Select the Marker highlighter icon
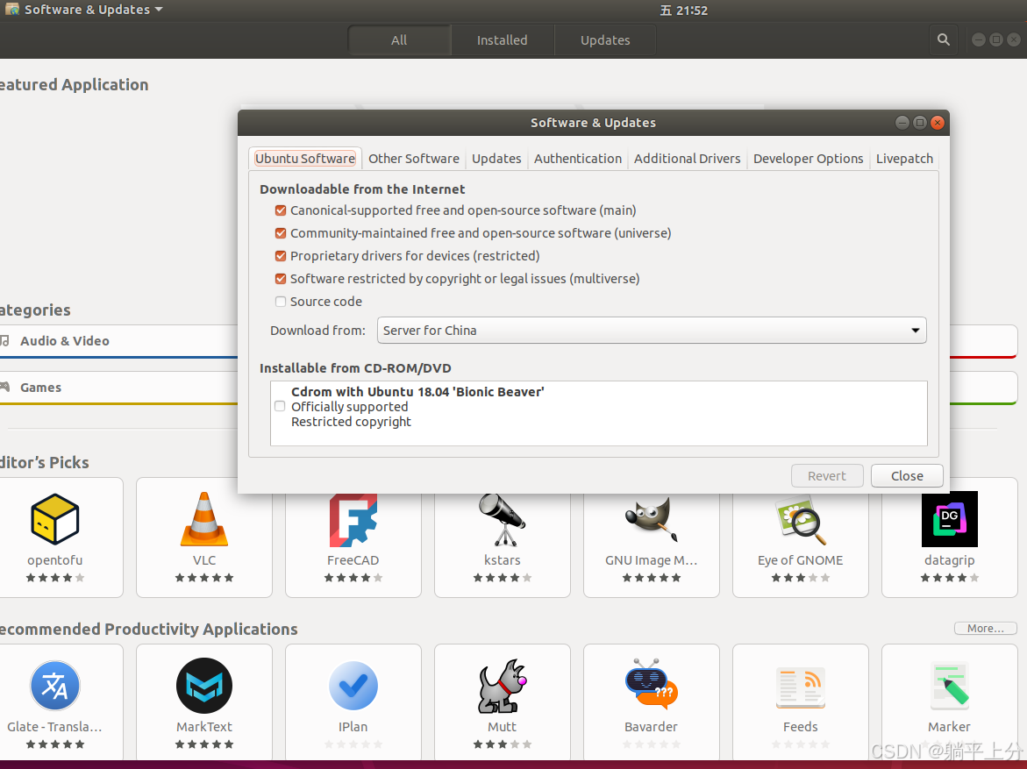This screenshot has width=1027, height=769. pyautogui.click(x=950, y=685)
